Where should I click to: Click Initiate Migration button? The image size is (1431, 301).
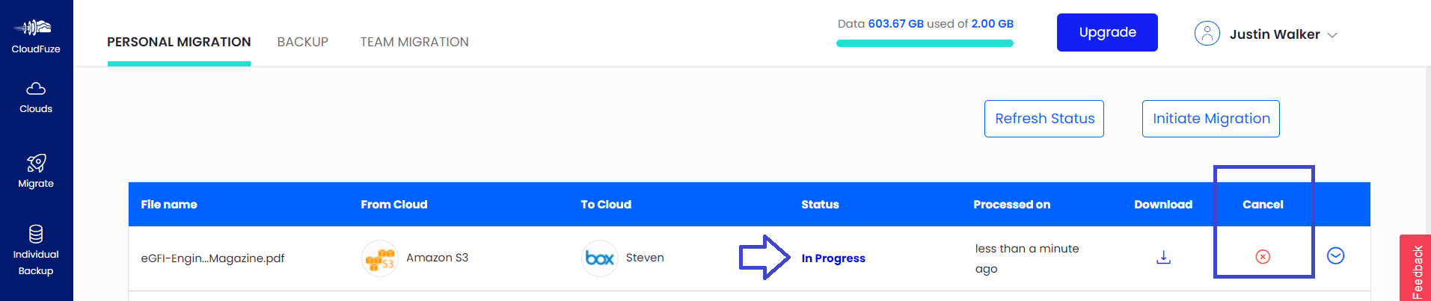(1211, 119)
